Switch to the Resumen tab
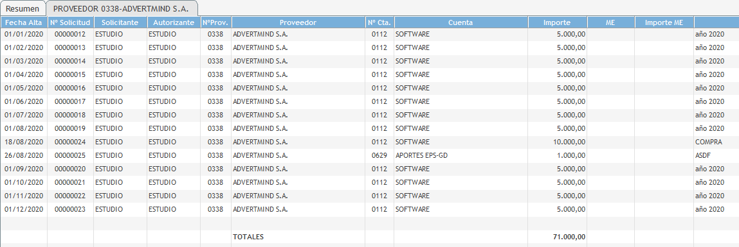Image resolution: width=739 pixels, height=247 pixels. [x=23, y=8]
